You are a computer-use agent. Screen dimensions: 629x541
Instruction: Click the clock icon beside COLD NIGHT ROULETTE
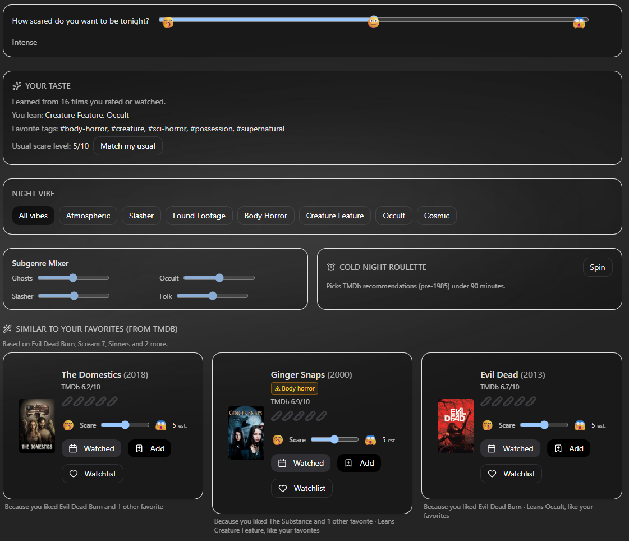[x=331, y=267]
